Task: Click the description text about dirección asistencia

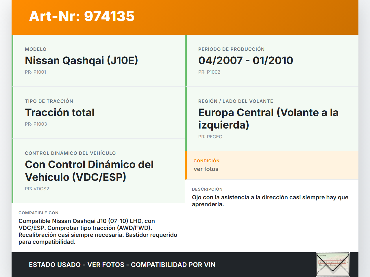Action: tap(270, 201)
